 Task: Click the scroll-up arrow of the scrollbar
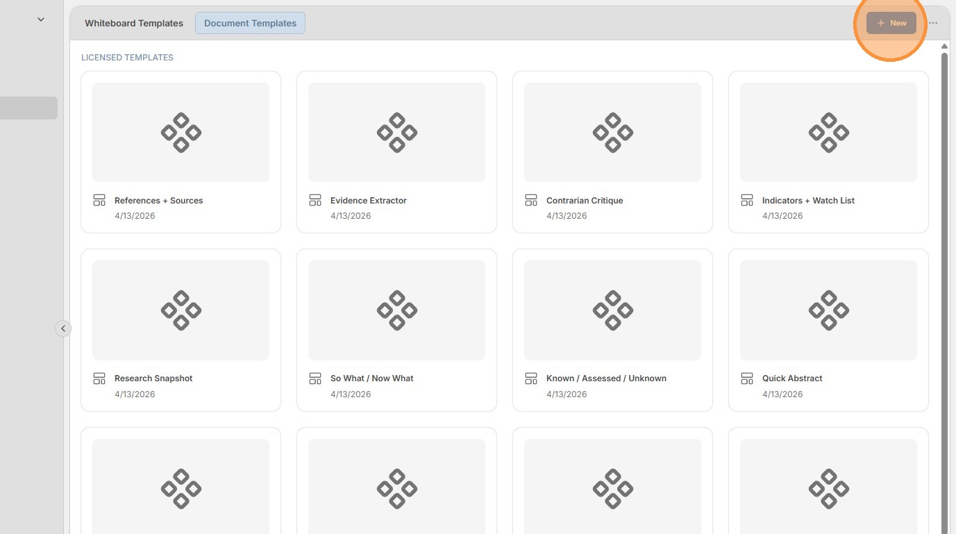click(944, 47)
